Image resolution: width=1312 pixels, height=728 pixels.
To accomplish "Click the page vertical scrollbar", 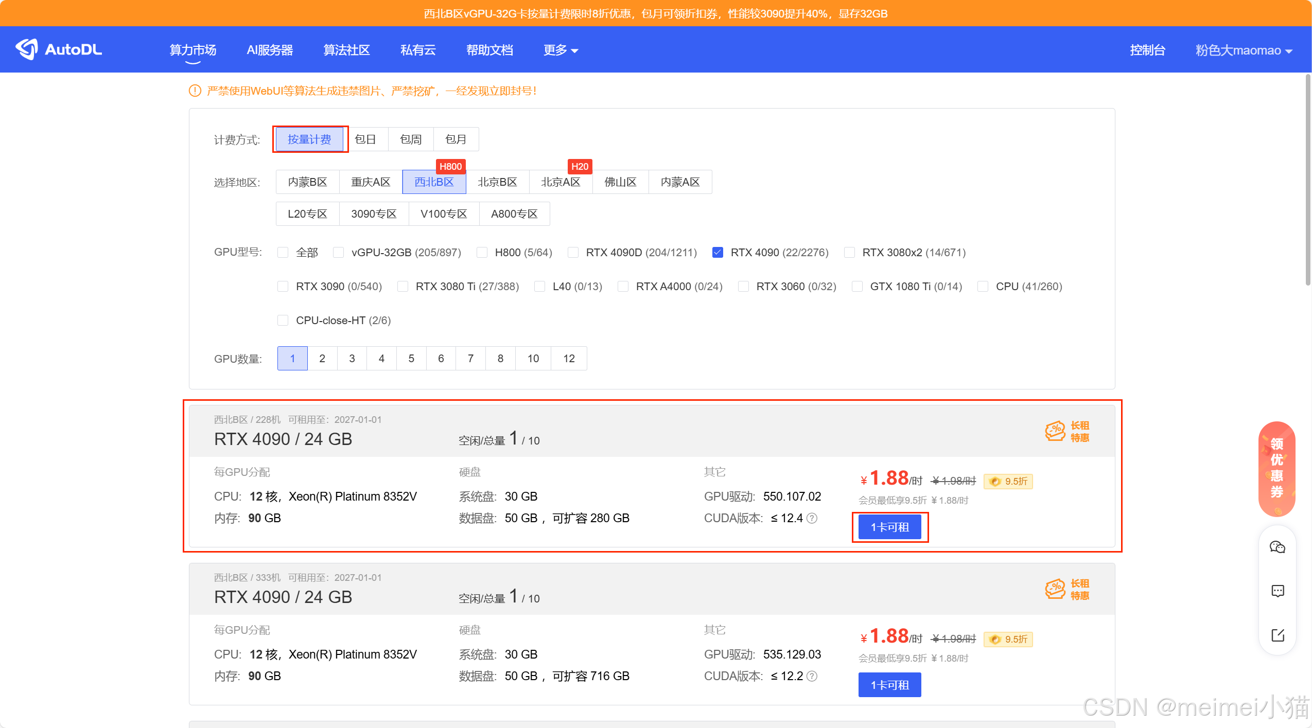I will click(1307, 180).
